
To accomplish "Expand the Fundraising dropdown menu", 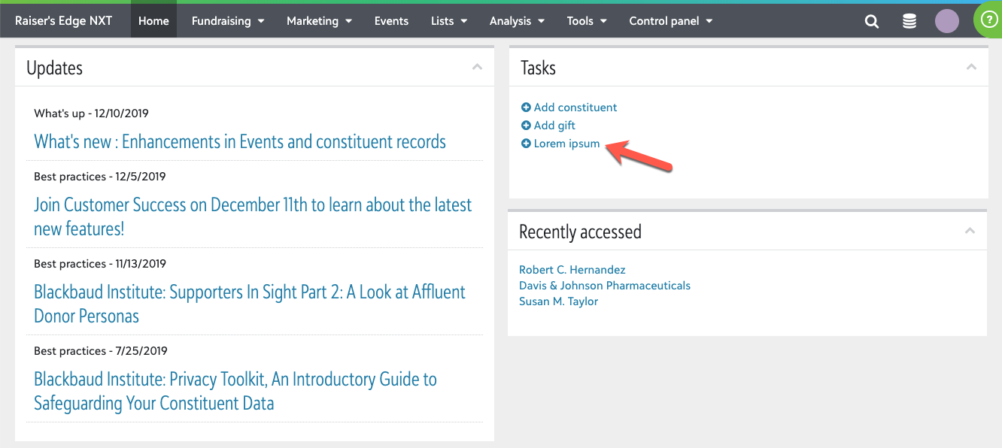I will coord(228,21).
